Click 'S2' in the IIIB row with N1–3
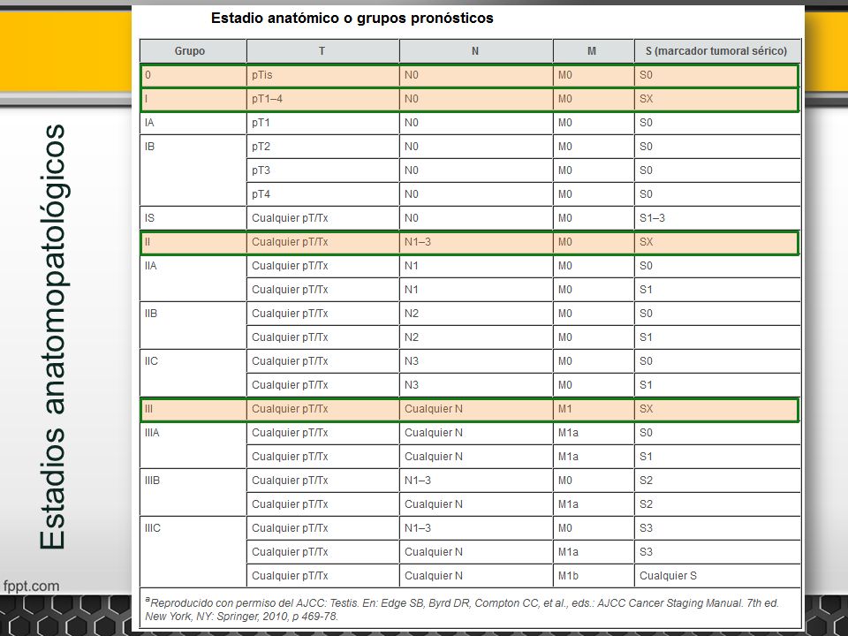Image resolution: width=848 pixels, height=636 pixels. point(717,481)
